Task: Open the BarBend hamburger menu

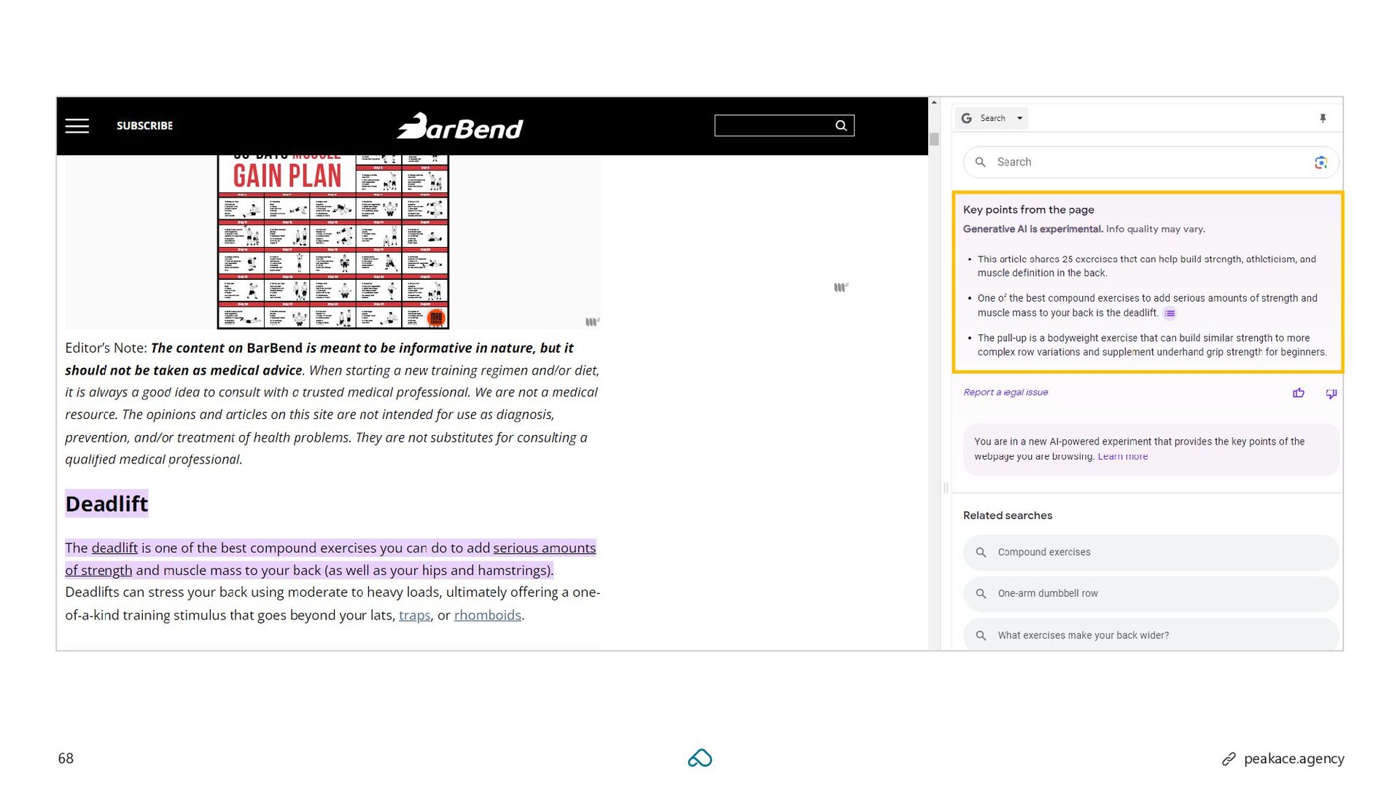Action: [77, 126]
